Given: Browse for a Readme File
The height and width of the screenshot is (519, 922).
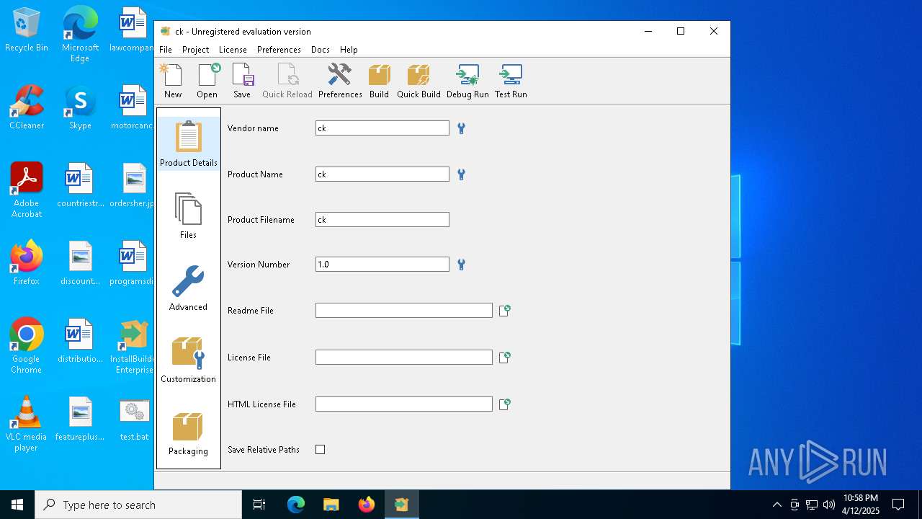Looking at the screenshot, I should pos(505,311).
